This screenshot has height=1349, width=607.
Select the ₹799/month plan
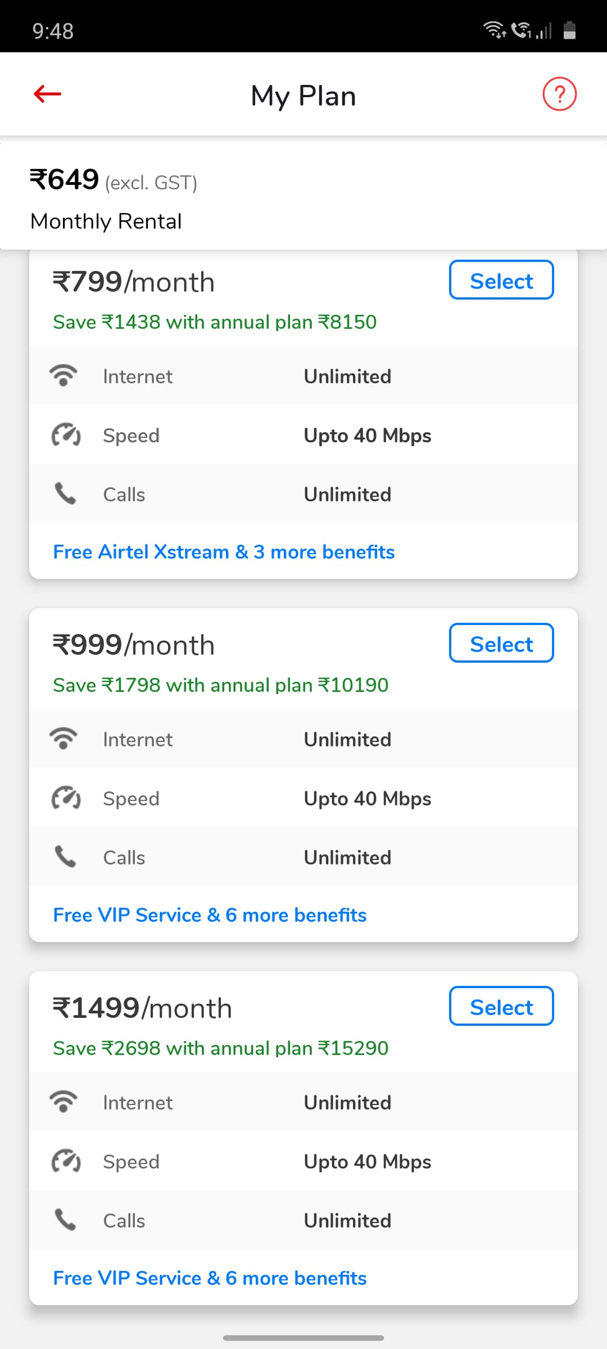(501, 280)
